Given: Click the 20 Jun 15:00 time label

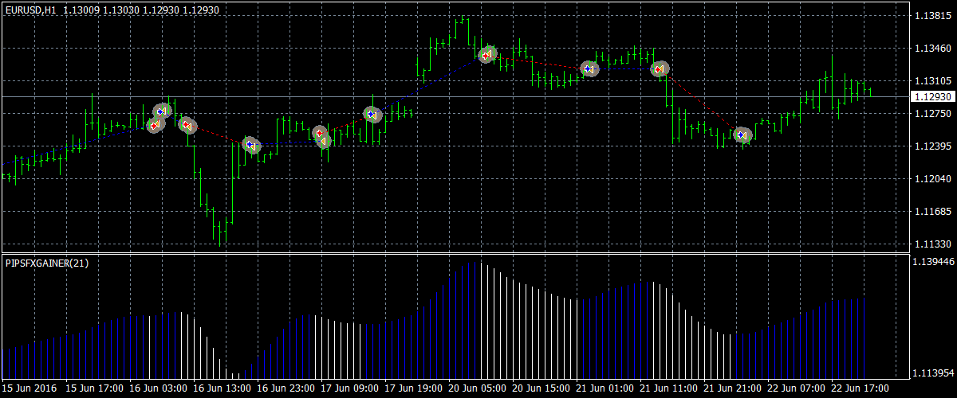Looking at the screenshot, I should [x=541, y=388].
